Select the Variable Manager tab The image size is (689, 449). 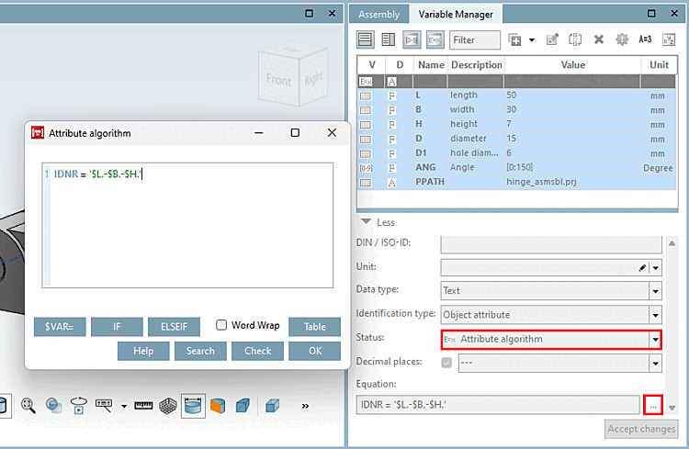(456, 15)
